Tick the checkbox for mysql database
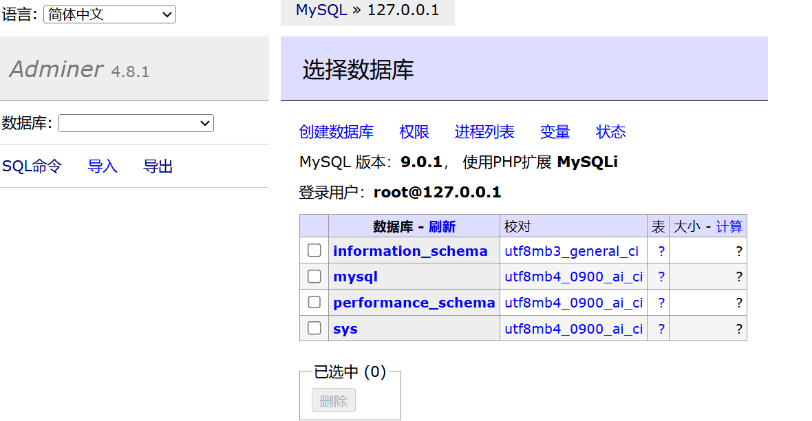Viewport: 812px width, 421px height. click(314, 277)
